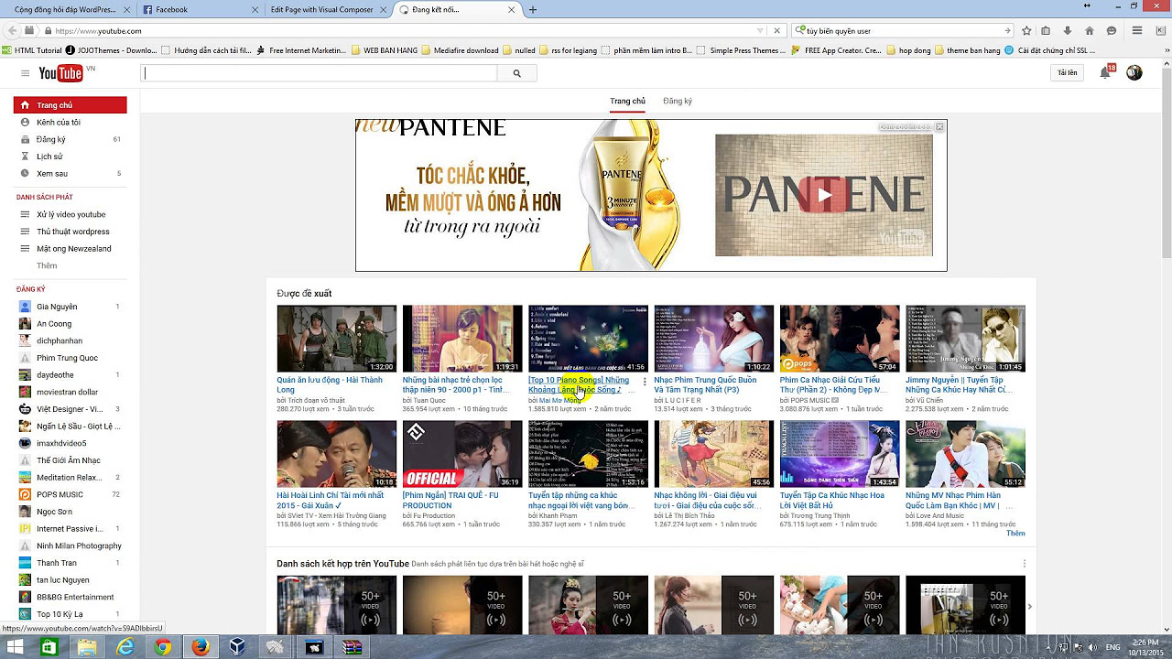The width and height of the screenshot is (1172, 659).
Task: Open the Jimmy Nguyễn Tuyển Tập title link
Action: pos(960,384)
